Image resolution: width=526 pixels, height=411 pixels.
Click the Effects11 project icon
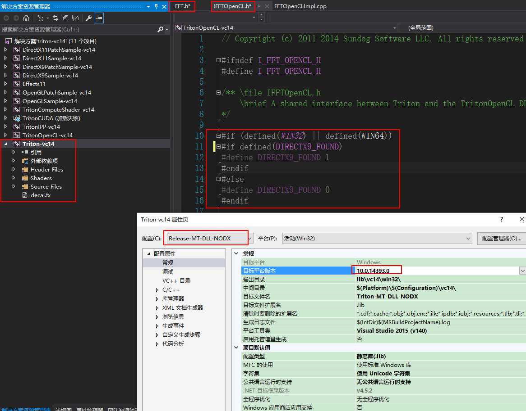click(16, 84)
